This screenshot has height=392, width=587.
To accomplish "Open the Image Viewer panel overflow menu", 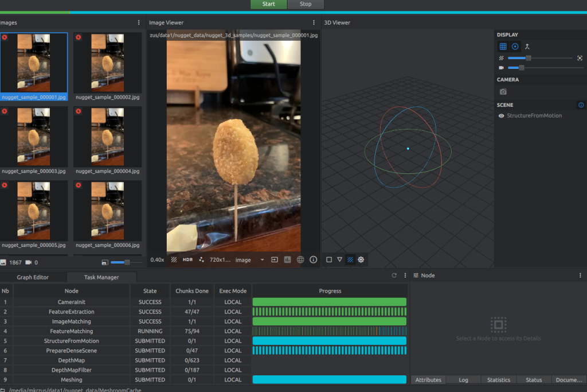I will pyautogui.click(x=314, y=22).
